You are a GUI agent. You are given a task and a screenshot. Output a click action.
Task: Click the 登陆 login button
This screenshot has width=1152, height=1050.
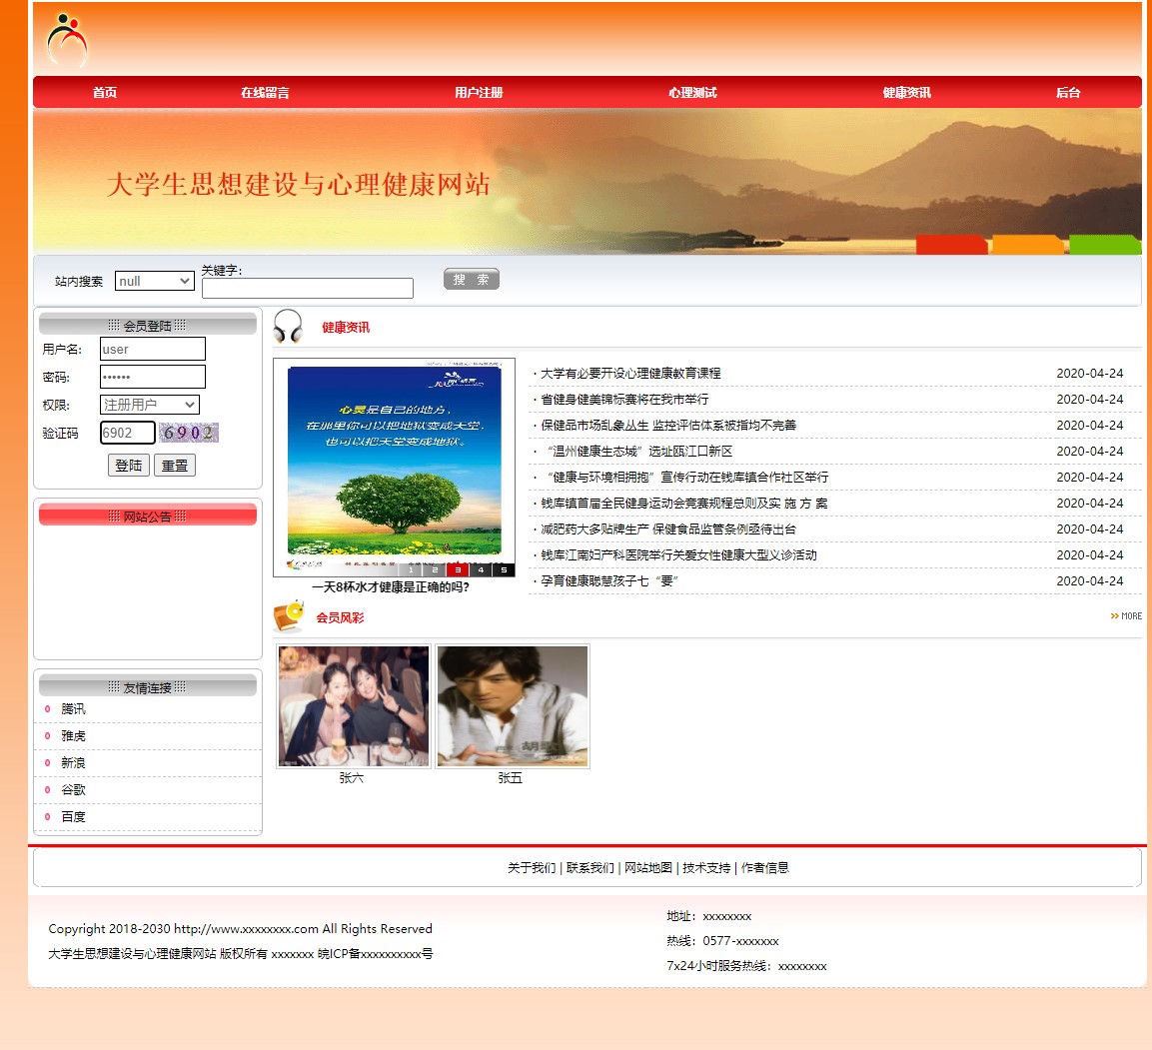128,465
